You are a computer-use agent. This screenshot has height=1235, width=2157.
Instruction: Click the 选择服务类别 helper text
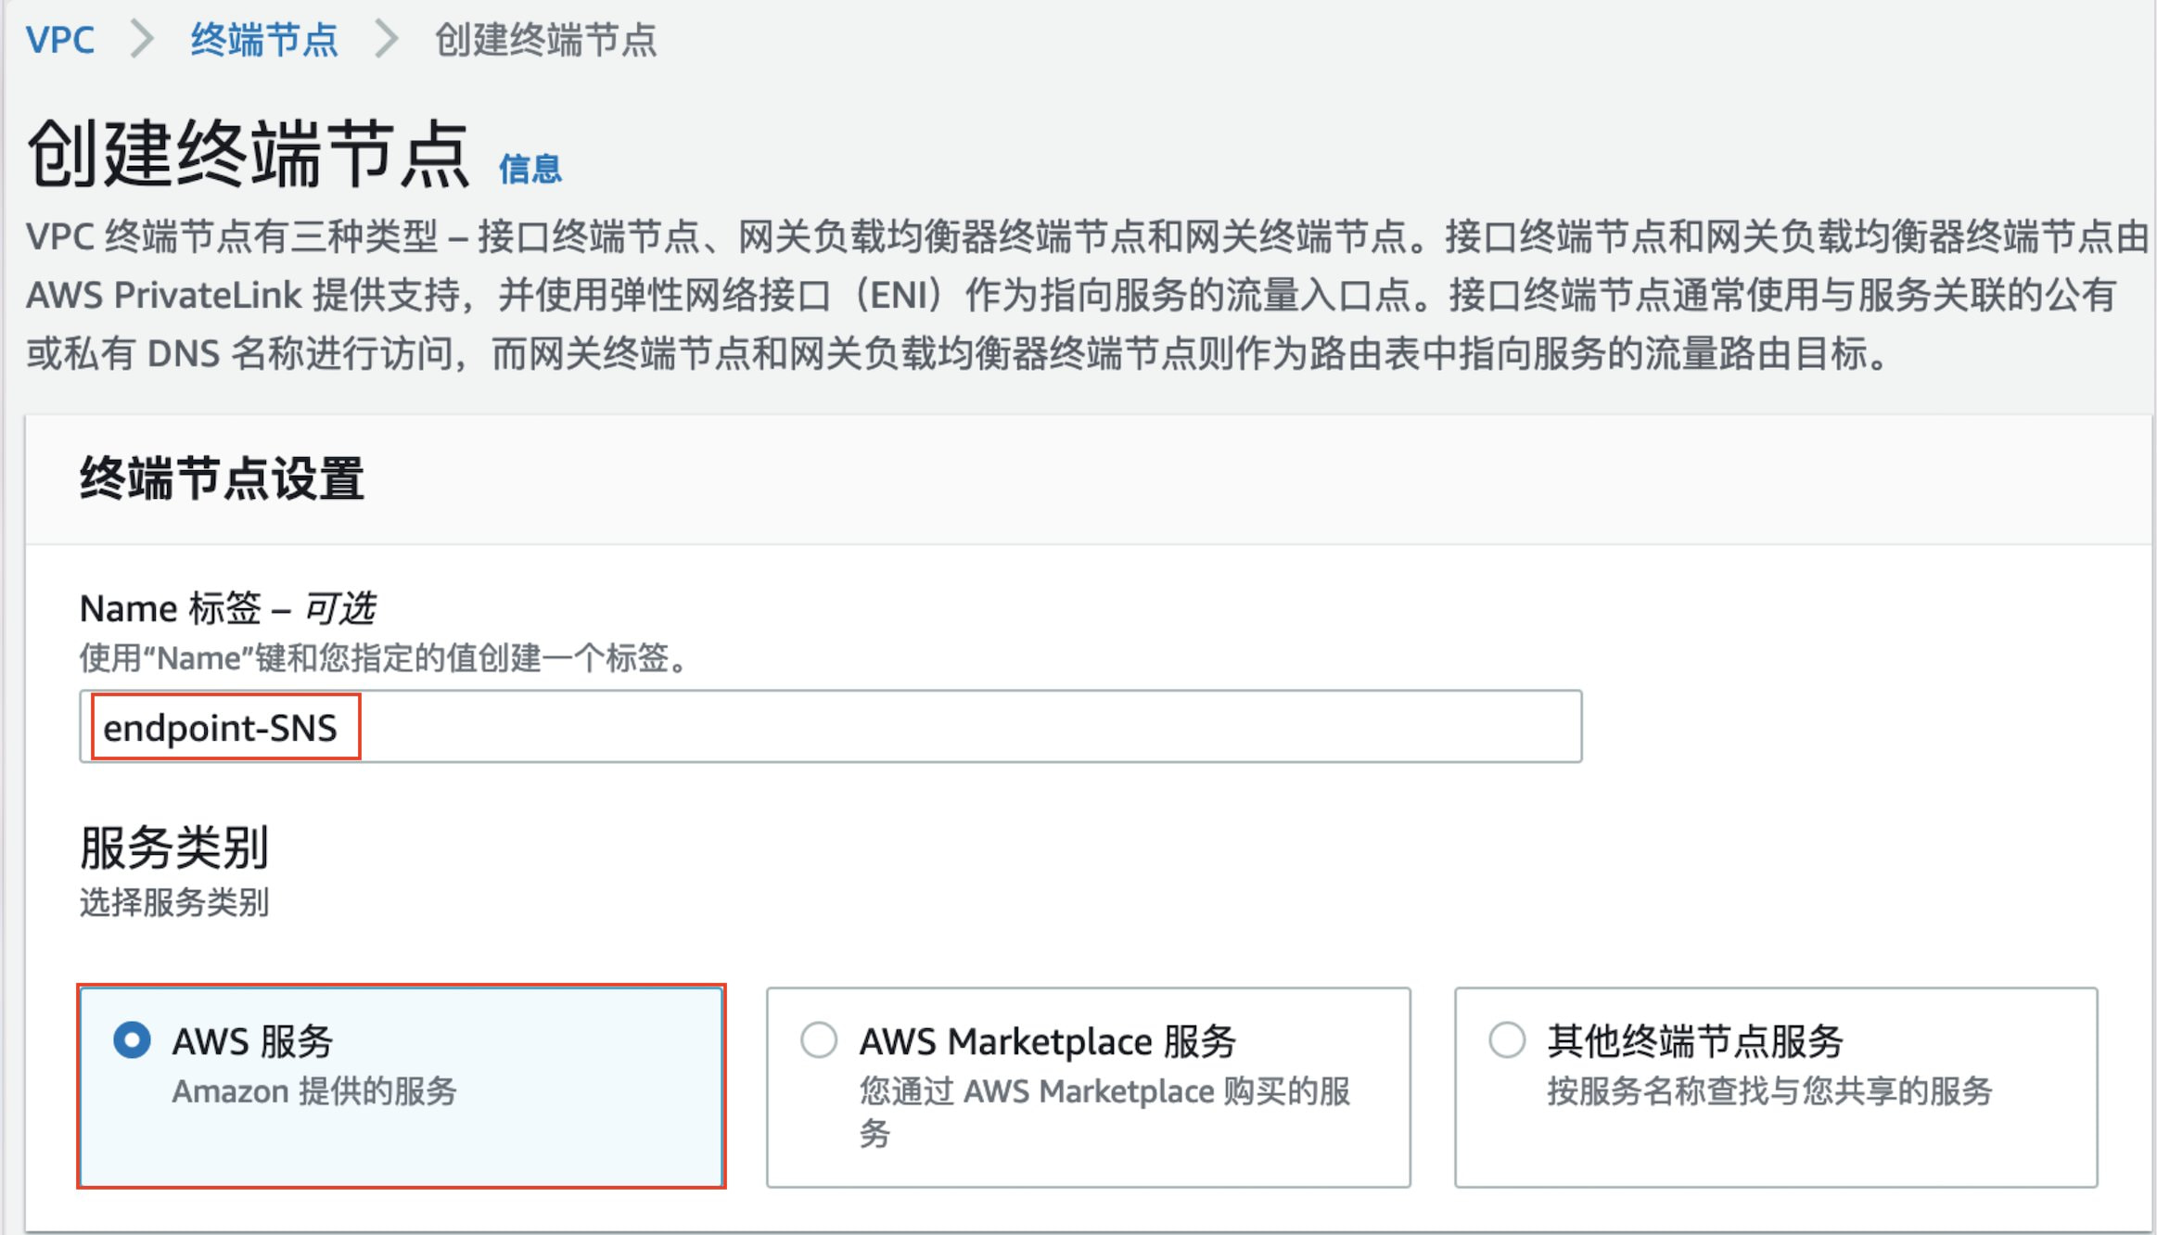174,902
